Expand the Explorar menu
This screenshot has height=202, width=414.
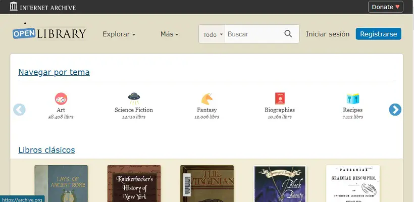coord(119,34)
